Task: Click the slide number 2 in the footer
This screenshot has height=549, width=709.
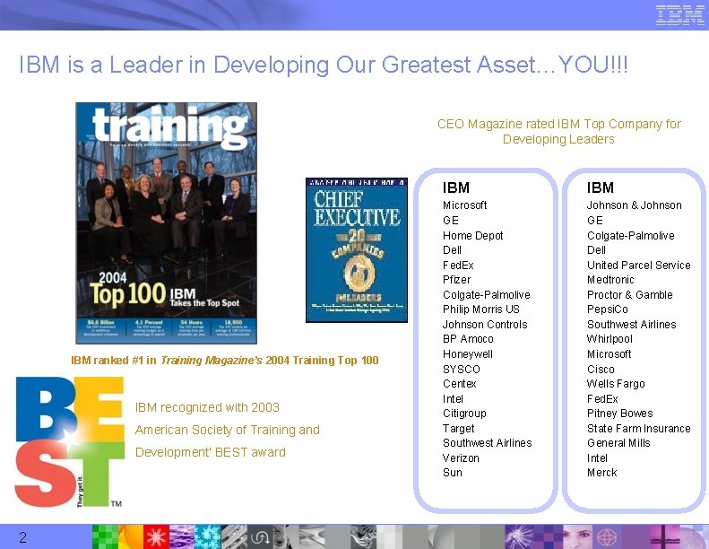Action: click(22, 537)
